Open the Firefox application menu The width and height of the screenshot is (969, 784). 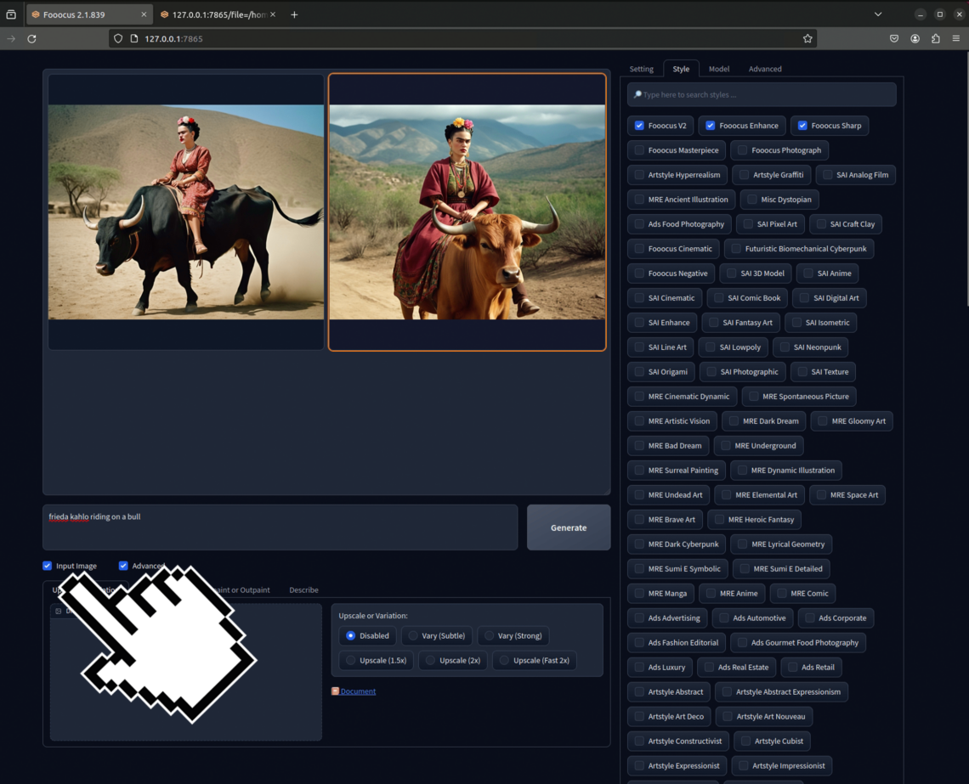[x=956, y=38]
